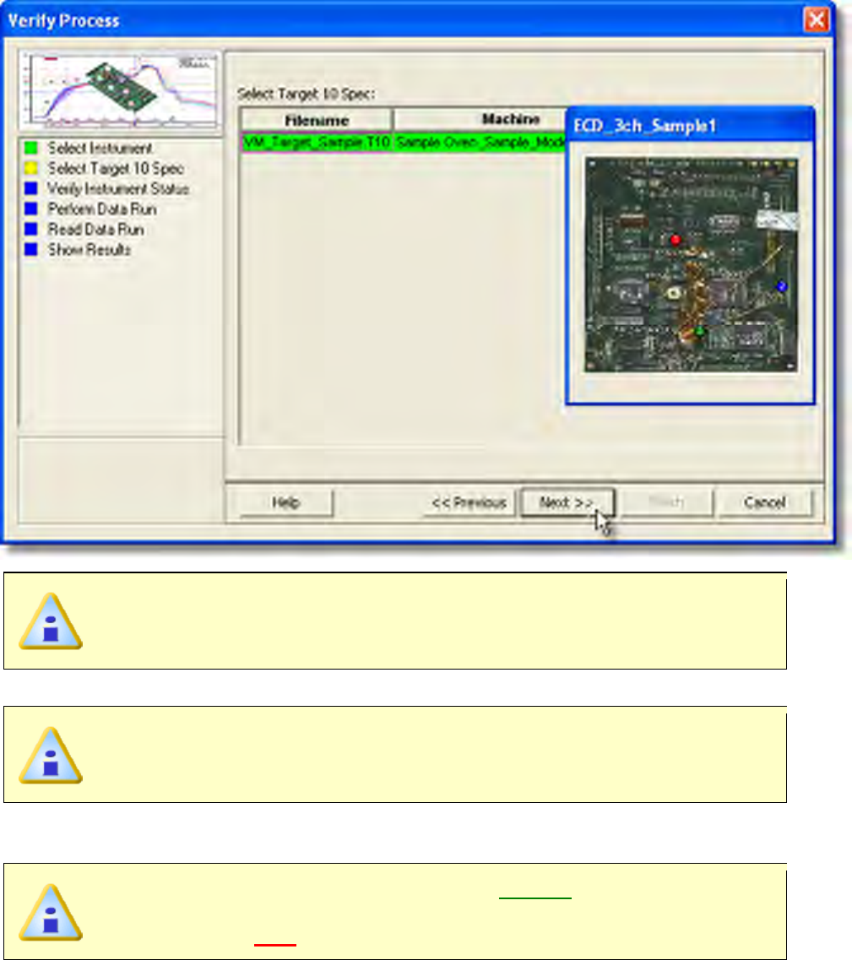852x960 pixels.
Task: Click the Filename column header
Action: coord(317,120)
